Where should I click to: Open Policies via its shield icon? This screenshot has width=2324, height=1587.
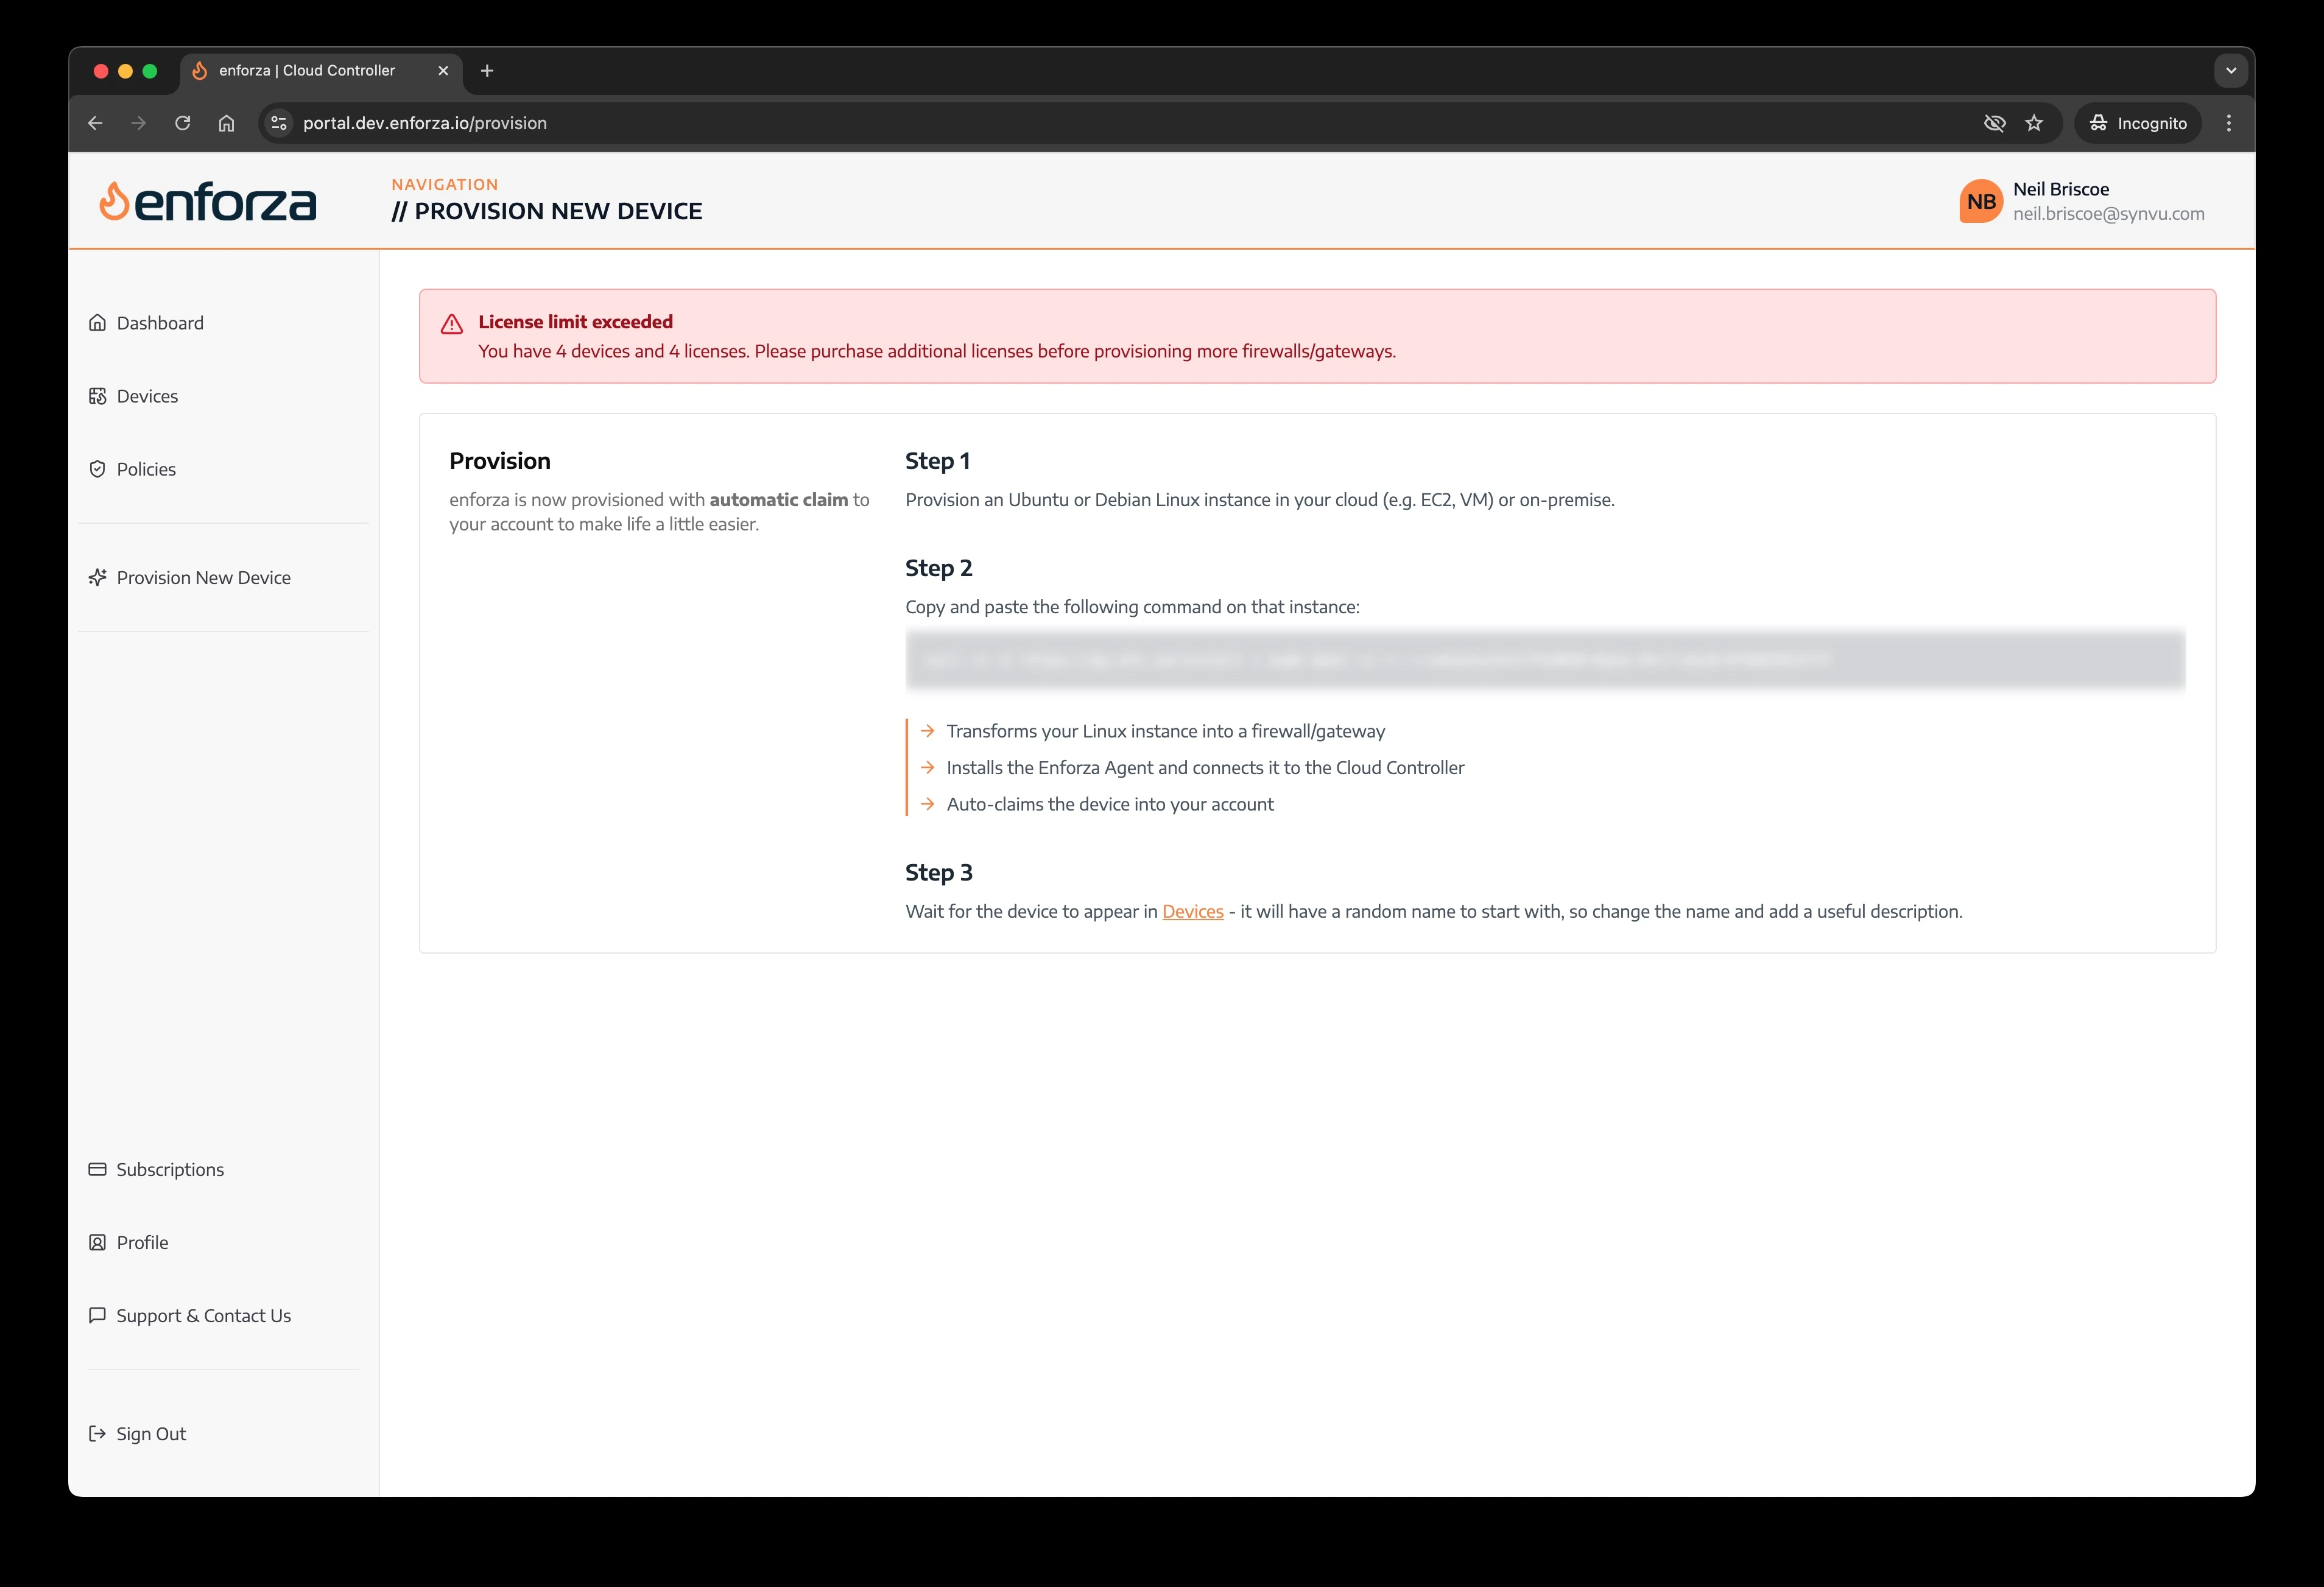(x=97, y=468)
